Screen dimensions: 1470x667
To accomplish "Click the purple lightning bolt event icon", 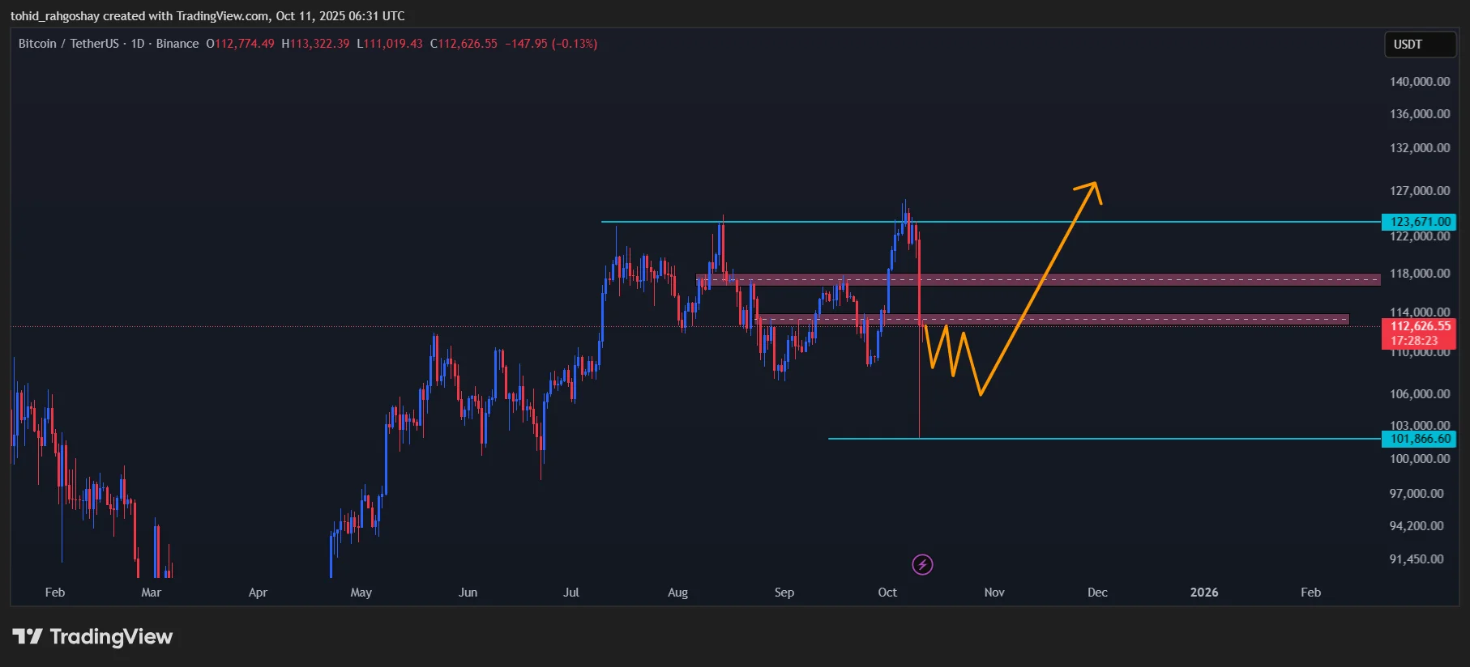I will click(x=922, y=564).
